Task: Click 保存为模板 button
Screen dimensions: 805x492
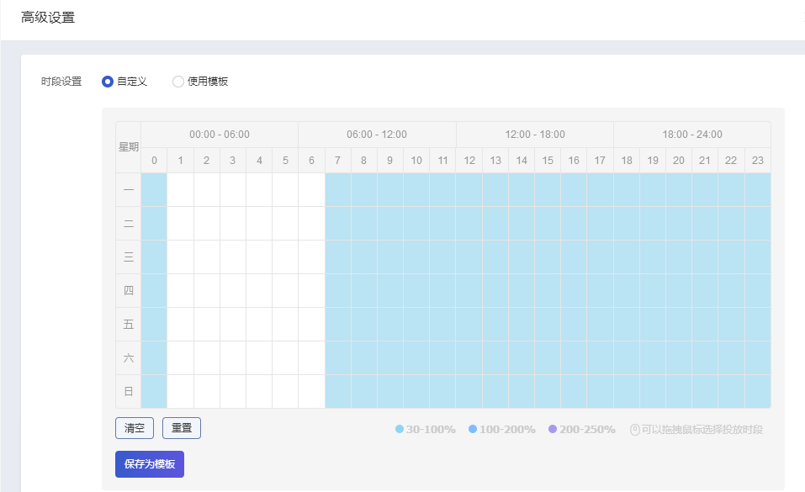Action: [150, 464]
